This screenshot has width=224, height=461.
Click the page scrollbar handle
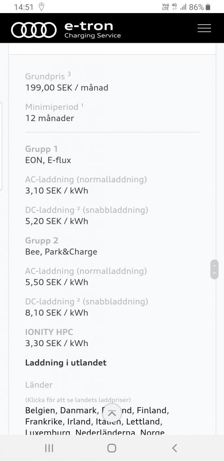214,269
